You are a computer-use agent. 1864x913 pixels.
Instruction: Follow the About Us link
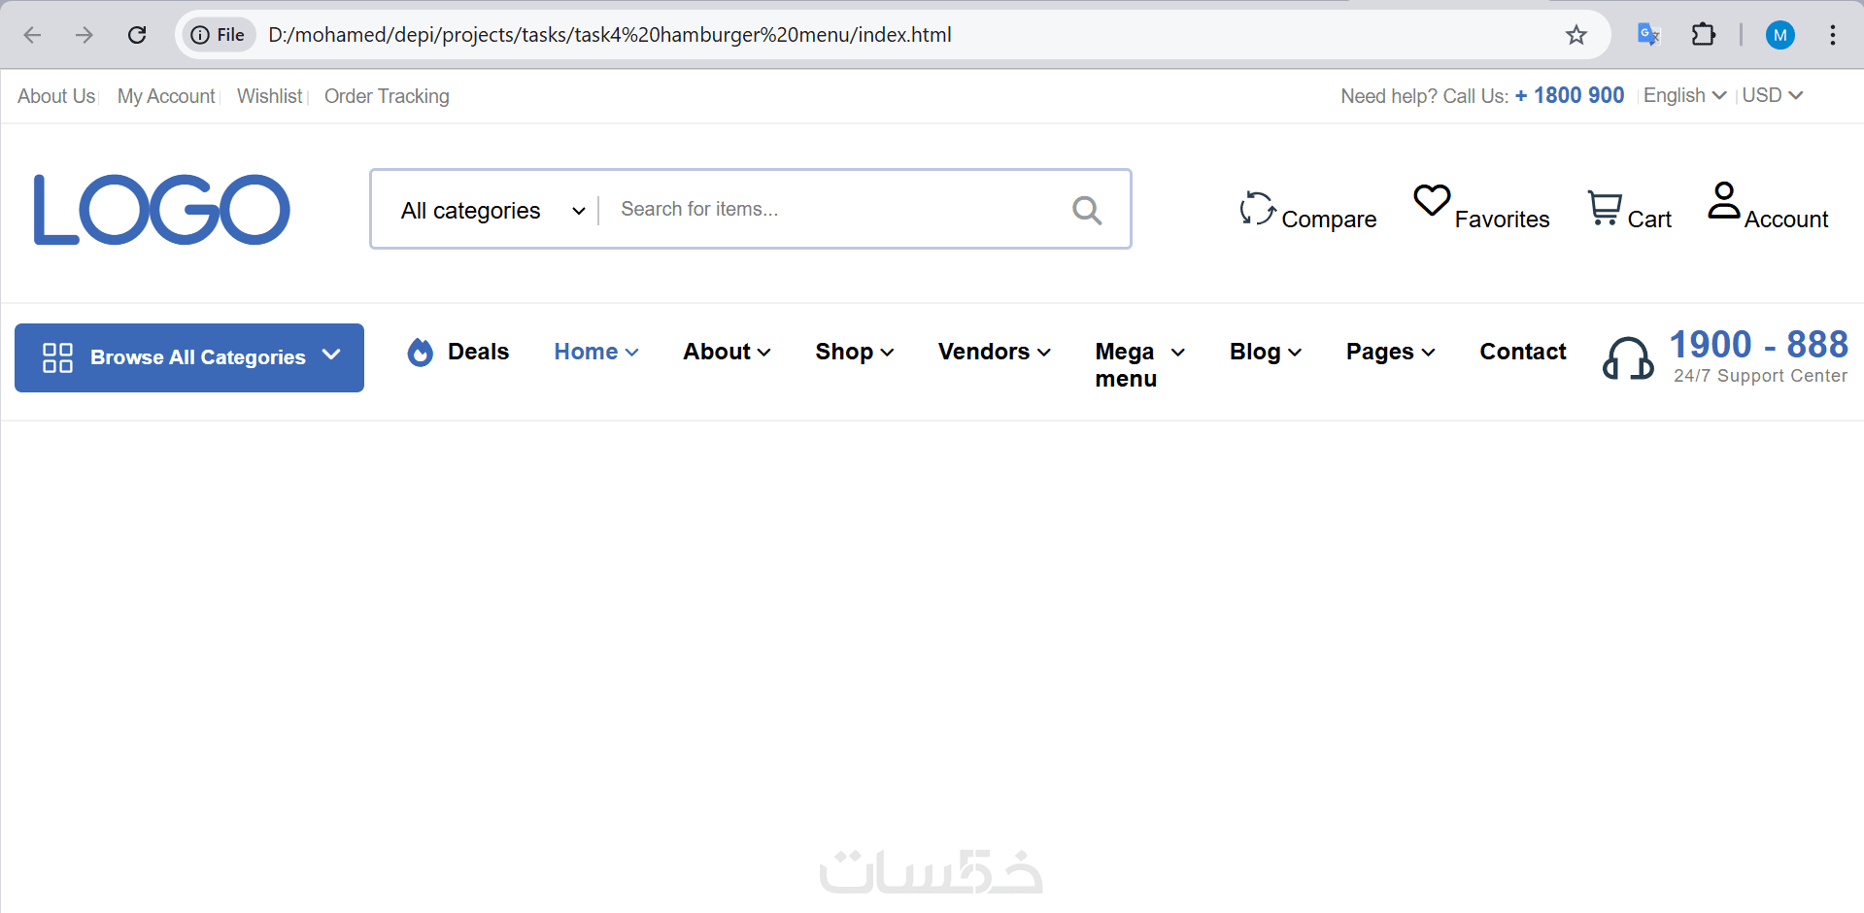pos(56,96)
